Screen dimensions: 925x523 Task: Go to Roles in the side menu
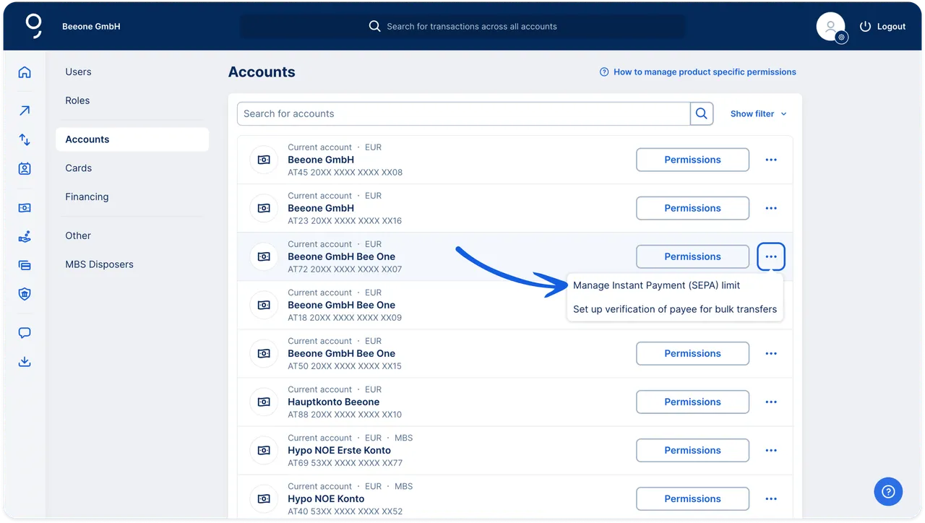tap(77, 100)
